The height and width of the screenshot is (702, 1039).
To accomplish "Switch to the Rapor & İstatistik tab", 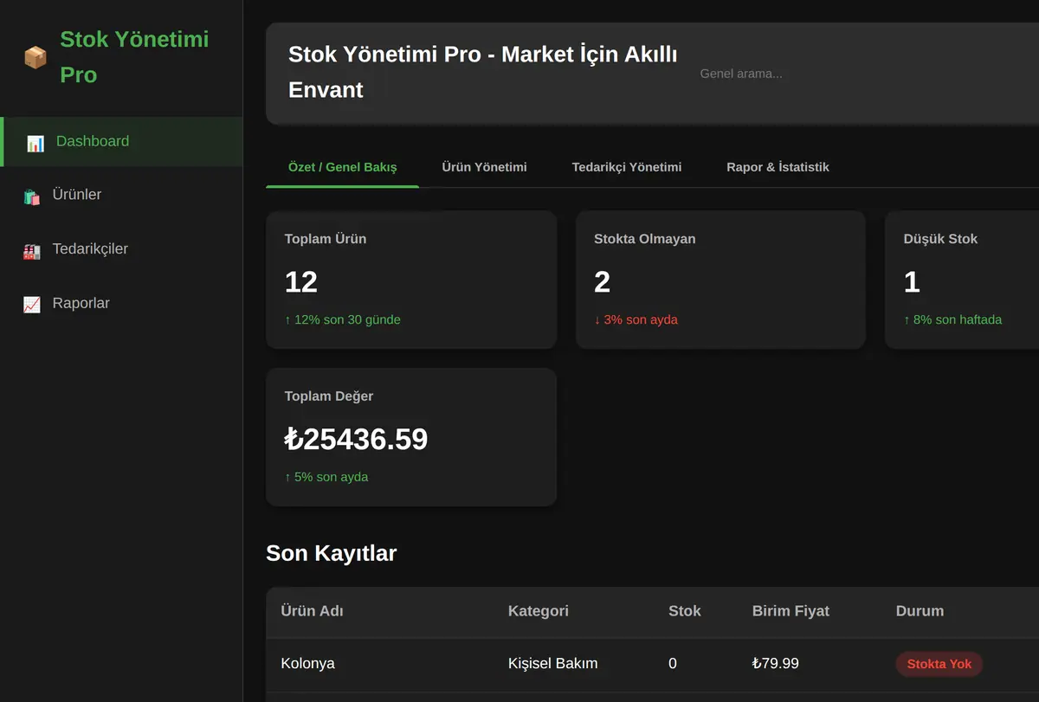I will (778, 167).
